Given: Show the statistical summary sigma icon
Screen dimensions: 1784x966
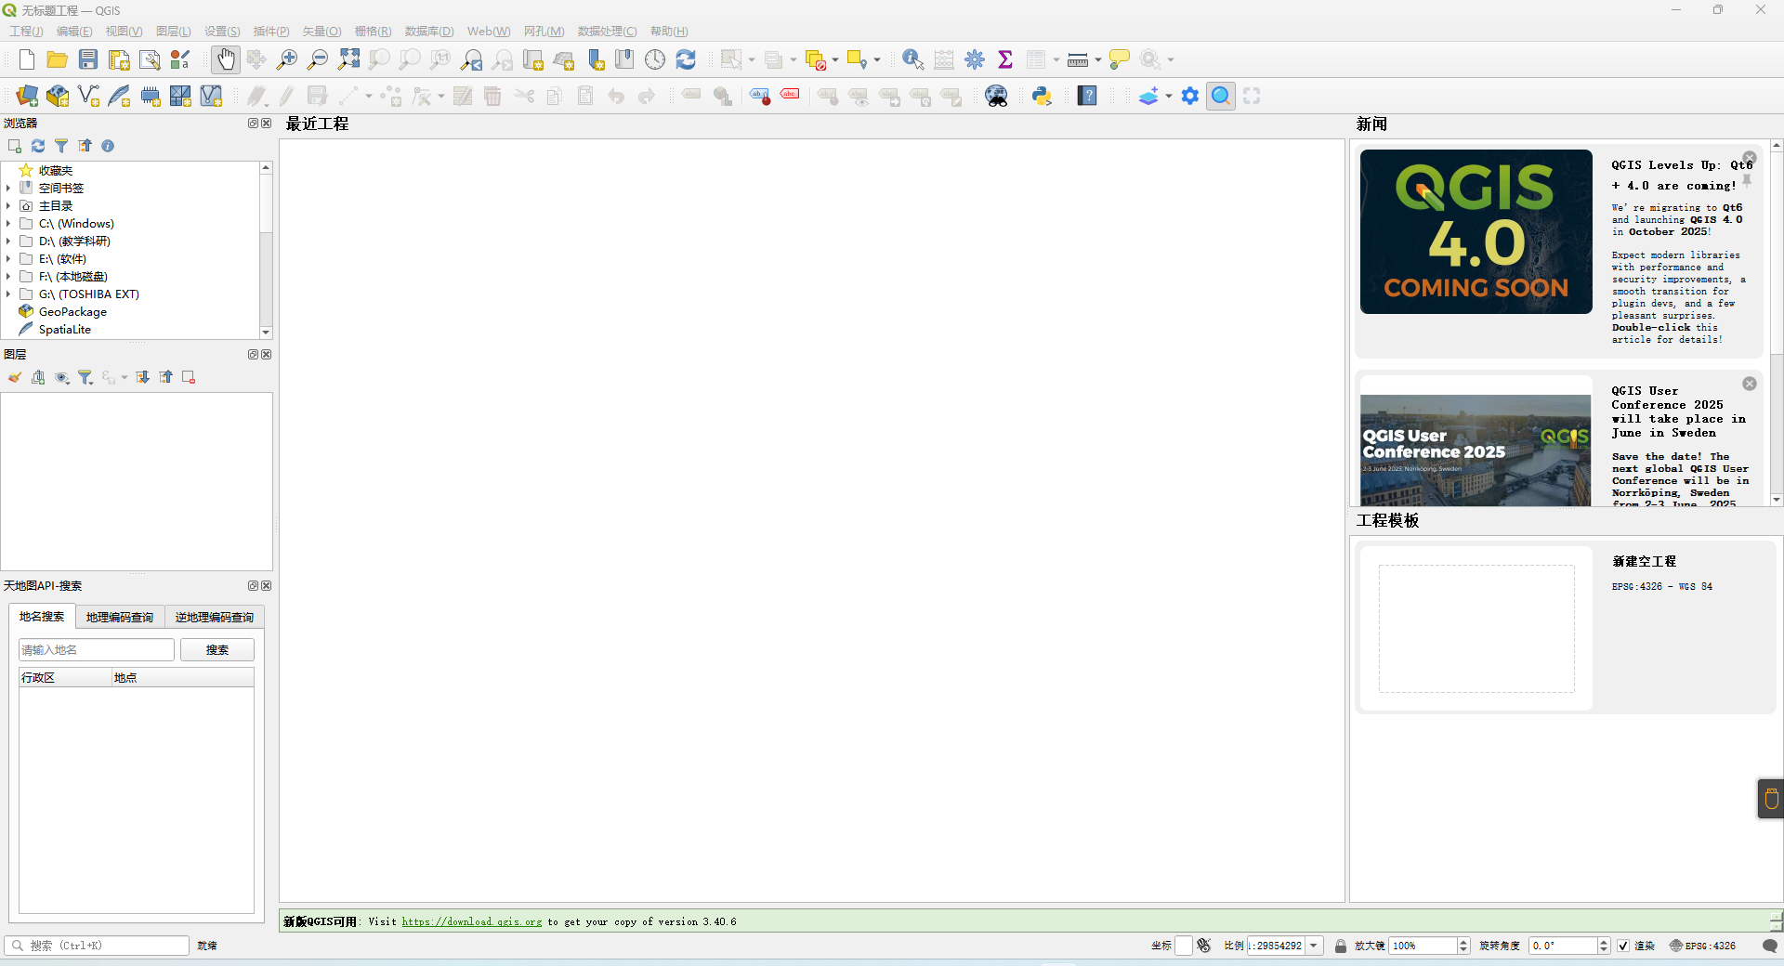Looking at the screenshot, I should pos(1005,59).
